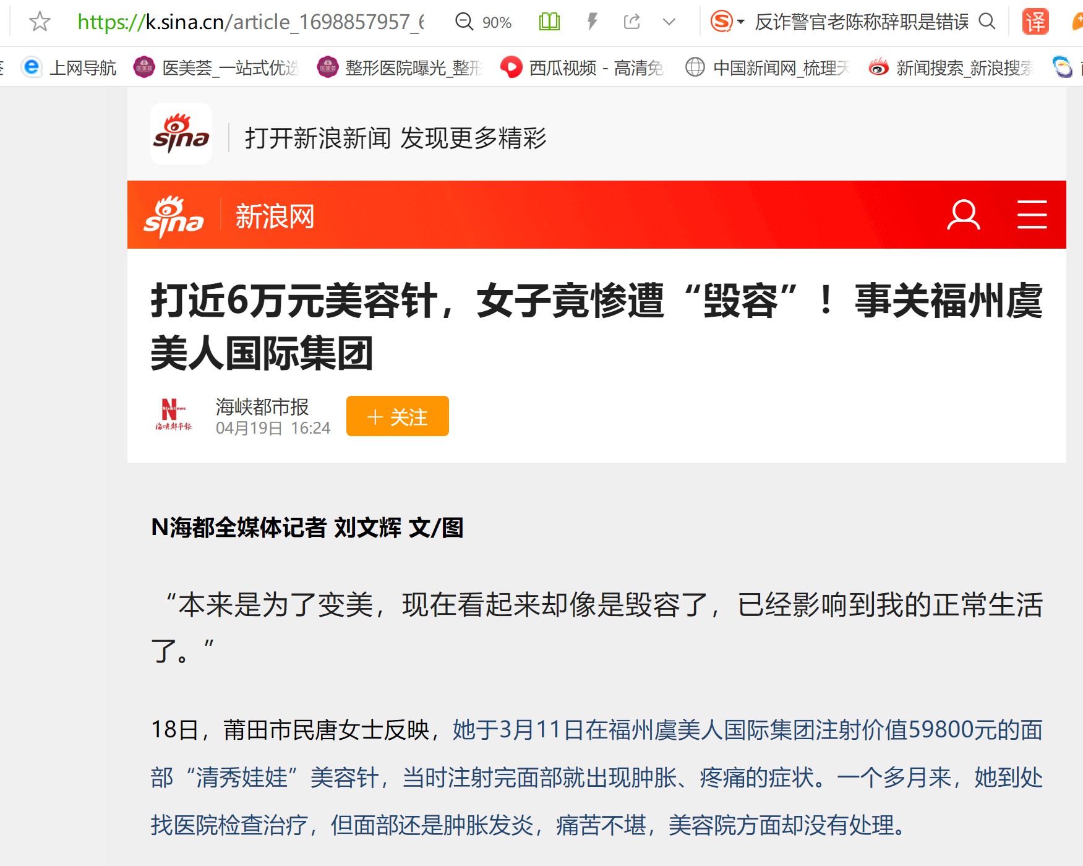Viewport: 1083px width, 866px height.
Task: Click Sina logo in red header
Action: pos(173,216)
